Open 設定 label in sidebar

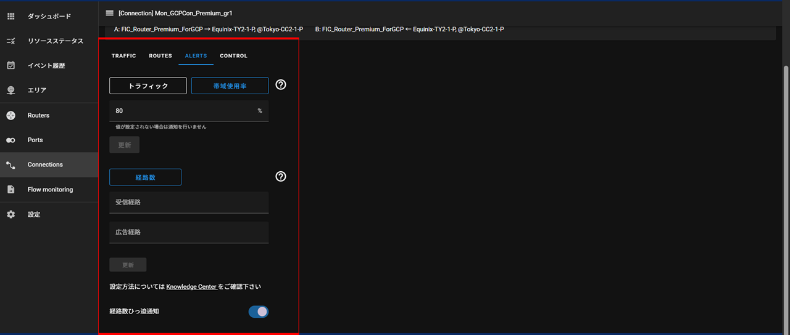pyautogui.click(x=34, y=214)
